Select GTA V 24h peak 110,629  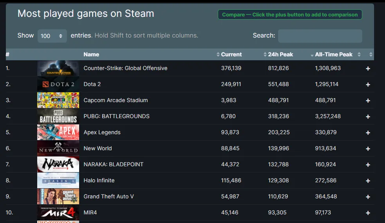click(278, 196)
